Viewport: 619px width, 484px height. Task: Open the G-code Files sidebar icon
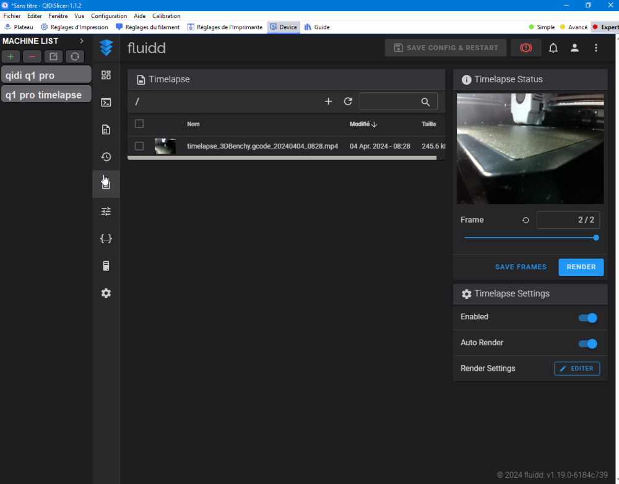[106, 129]
